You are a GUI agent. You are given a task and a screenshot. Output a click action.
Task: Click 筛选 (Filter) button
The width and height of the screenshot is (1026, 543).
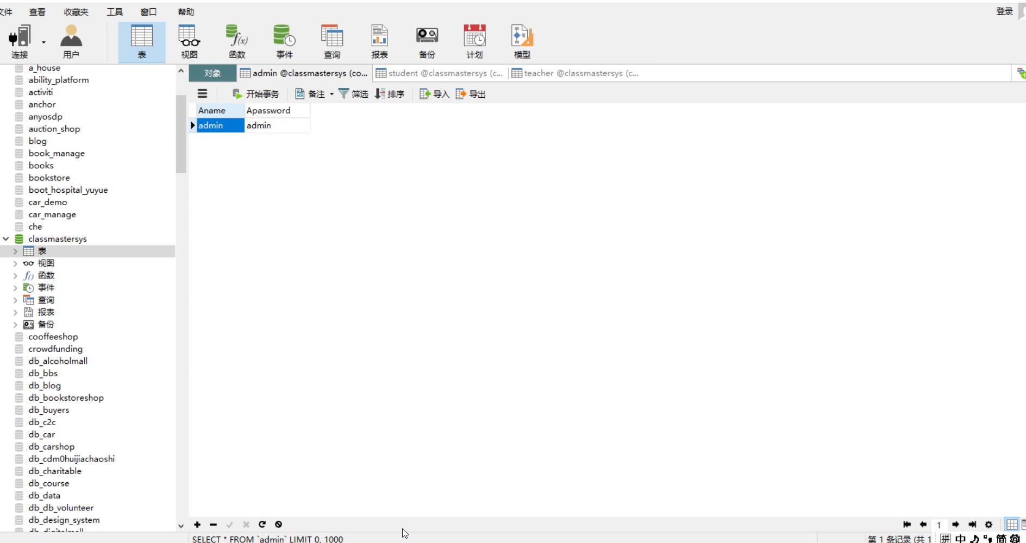(x=353, y=94)
